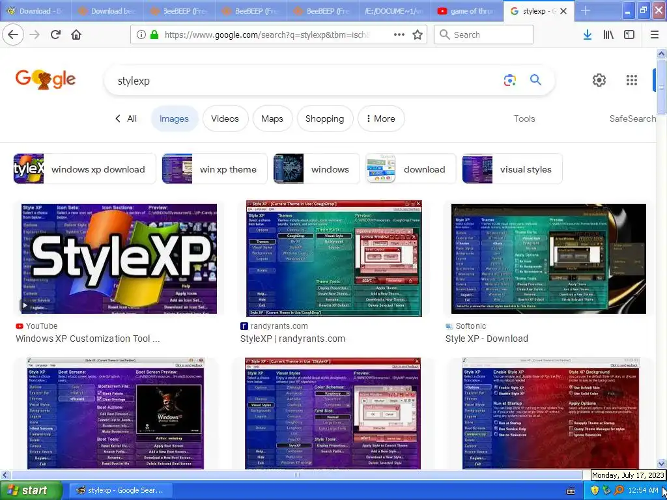This screenshot has height=500, width=667.
Task: Click the orange magnifier tray icon
Action: point(619,490)
